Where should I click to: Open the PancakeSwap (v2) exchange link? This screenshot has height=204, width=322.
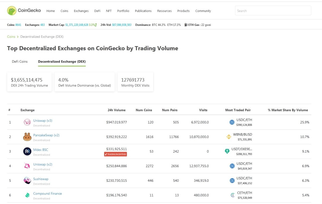click(46, 135)
